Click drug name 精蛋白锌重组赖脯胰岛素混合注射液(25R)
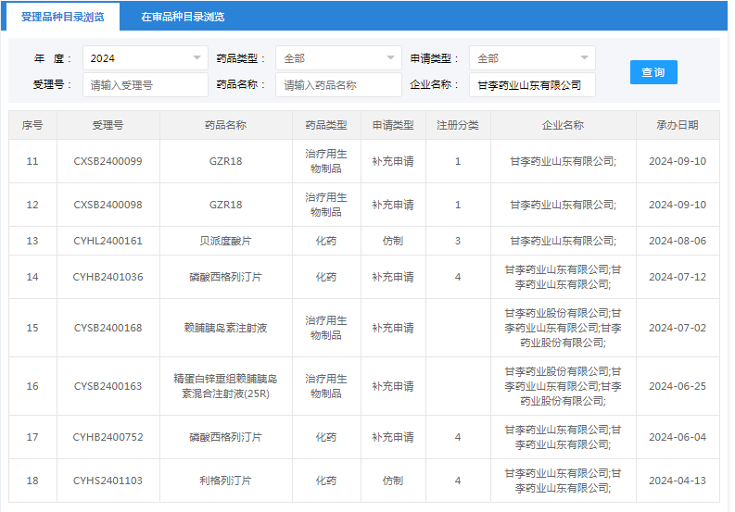This screenshot has height=512, width=735. tap(225, 386)
